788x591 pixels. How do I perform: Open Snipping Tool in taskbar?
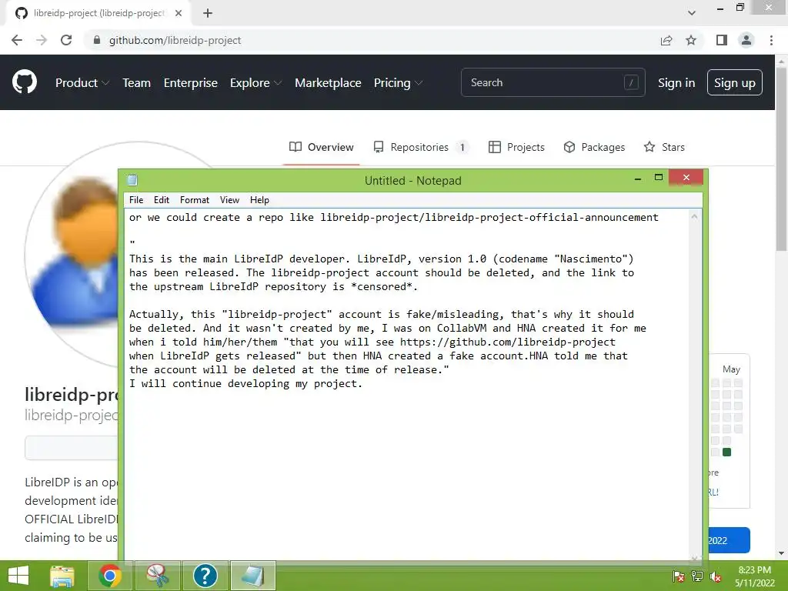pos(157,576)
